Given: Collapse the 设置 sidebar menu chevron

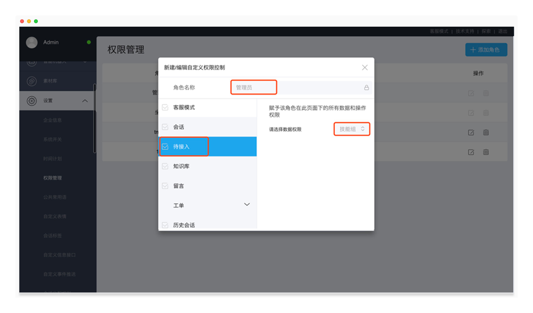Looking at the screenshot, I should point(85,101).
